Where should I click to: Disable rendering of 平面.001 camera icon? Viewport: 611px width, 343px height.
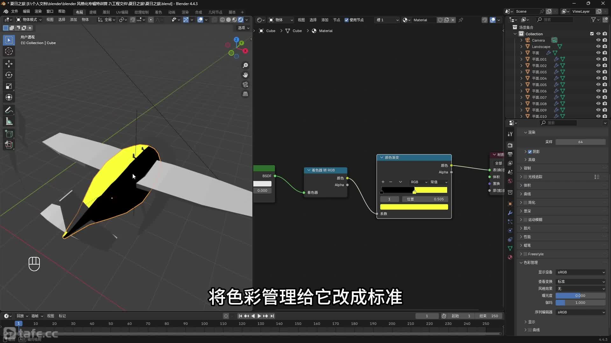[605, 59]
